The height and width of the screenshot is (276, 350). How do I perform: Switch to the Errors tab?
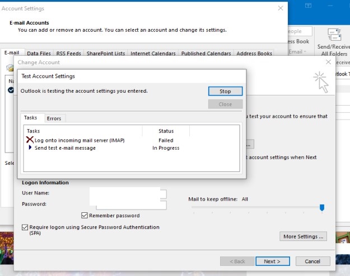(x=54, y=118)
